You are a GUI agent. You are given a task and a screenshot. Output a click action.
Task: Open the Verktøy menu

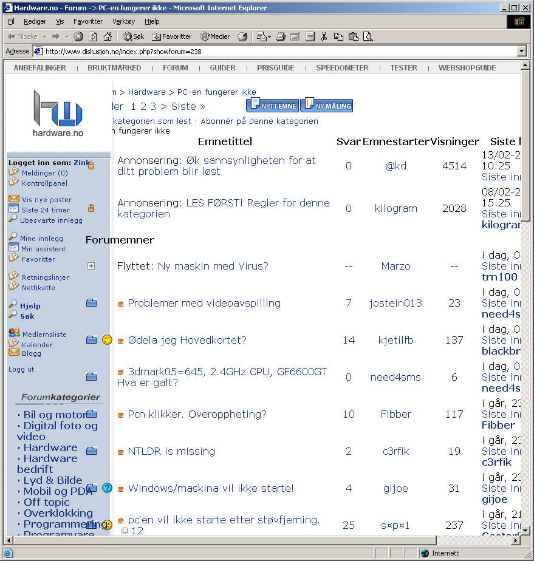coord(123,21)
